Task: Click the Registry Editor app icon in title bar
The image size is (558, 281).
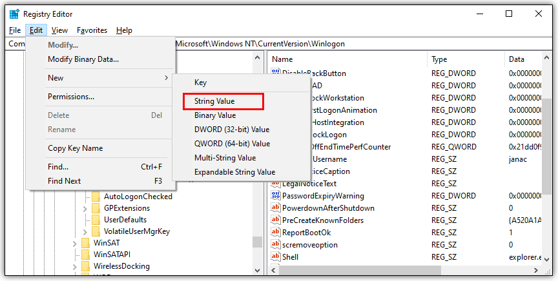Action: tap(14, 14)
